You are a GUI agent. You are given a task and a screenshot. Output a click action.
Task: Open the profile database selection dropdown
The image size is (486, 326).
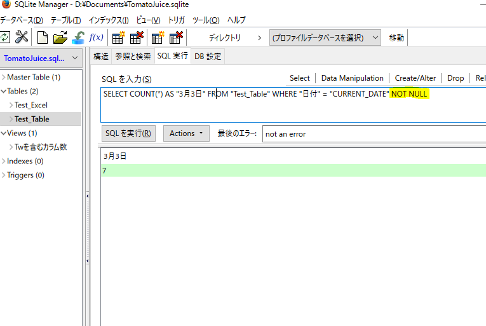(325, 37)
